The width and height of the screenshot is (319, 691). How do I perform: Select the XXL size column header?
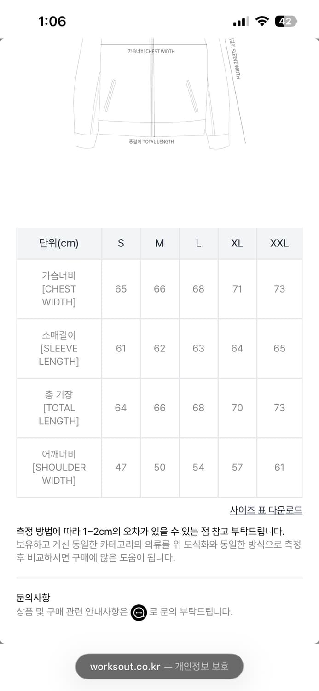[x=279, y=243]
